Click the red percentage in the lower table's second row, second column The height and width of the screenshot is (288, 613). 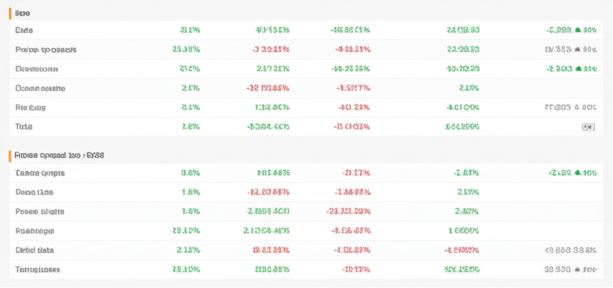268,192
